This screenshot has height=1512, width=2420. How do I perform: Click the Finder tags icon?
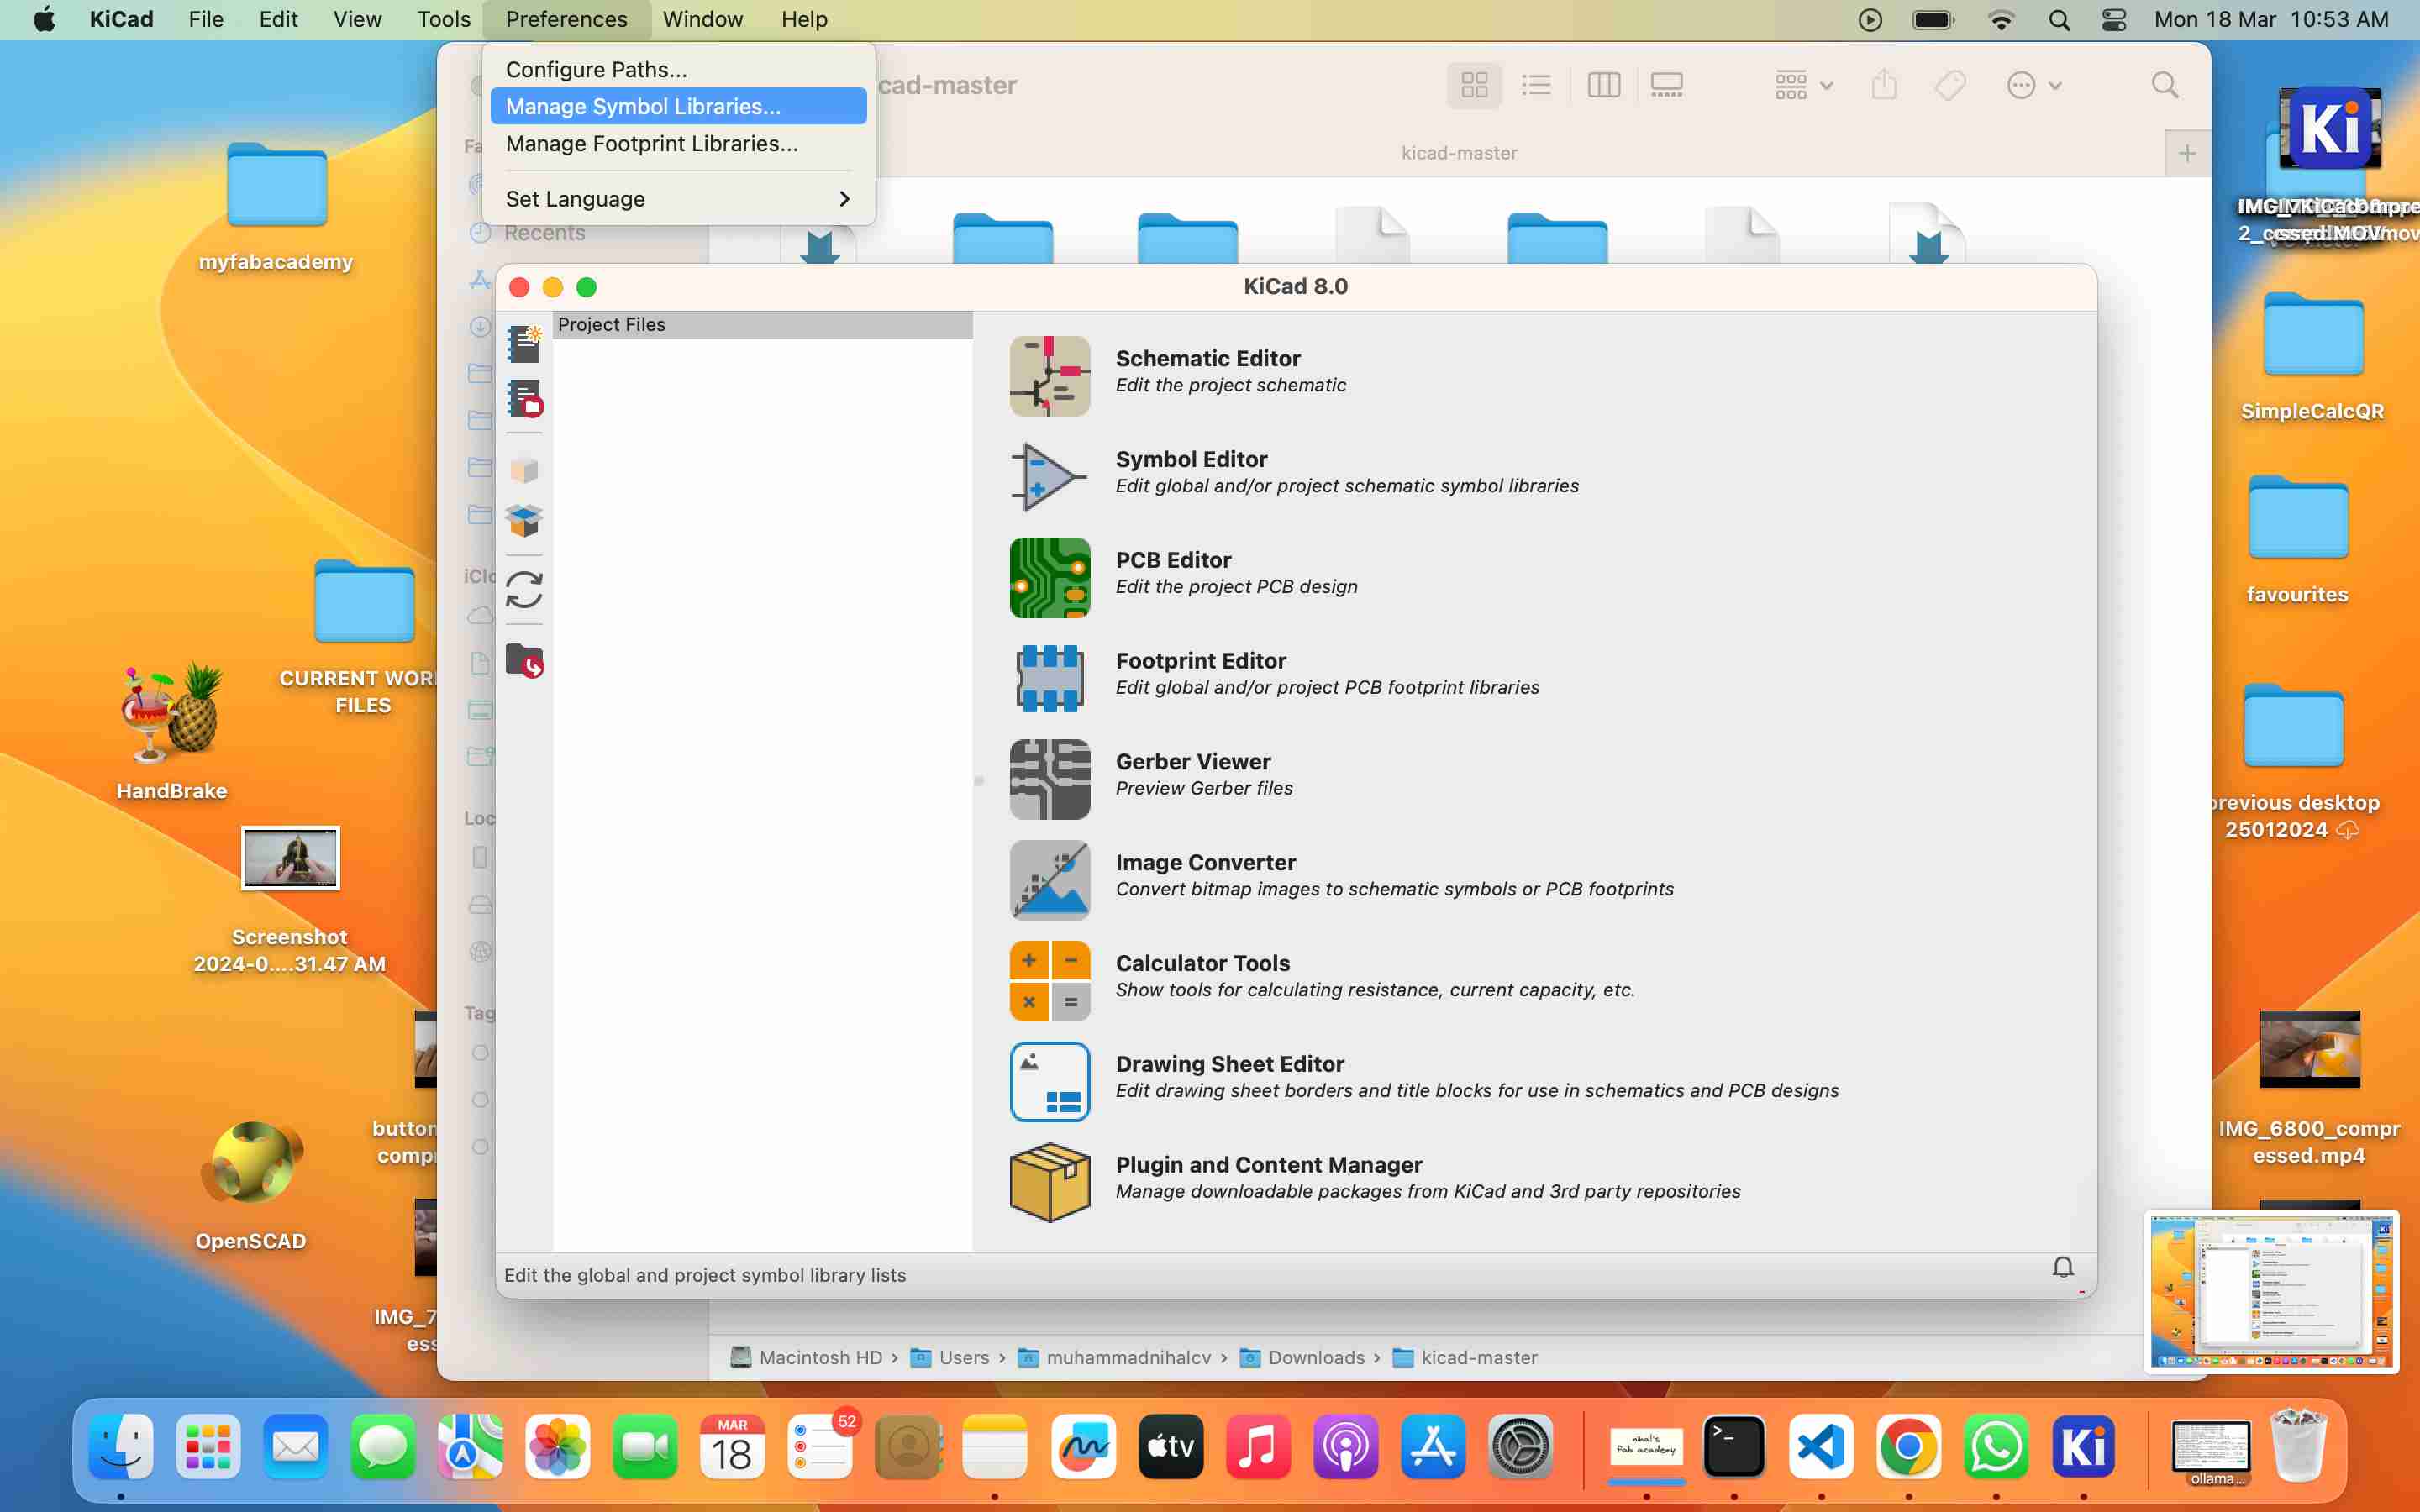coord(1950,85)
